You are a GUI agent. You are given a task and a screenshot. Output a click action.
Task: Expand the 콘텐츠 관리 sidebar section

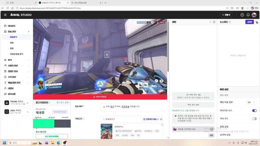29,71
